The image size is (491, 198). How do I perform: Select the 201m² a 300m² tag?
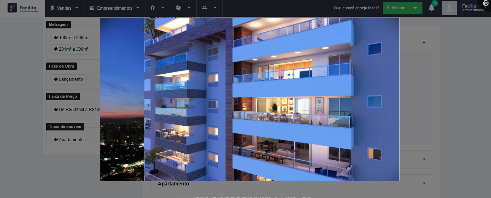click(71, 49)
